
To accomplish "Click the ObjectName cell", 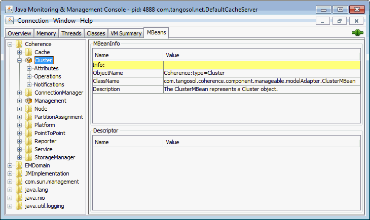I will pyautogui.click(x=128, y=73).
